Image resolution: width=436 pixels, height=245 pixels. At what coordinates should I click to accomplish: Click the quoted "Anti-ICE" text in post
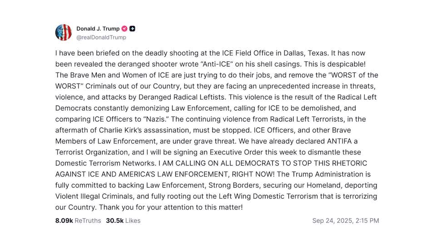pos(217,64)
